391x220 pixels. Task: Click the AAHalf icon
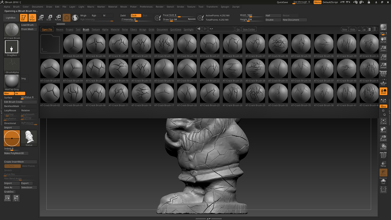point(383,66)
